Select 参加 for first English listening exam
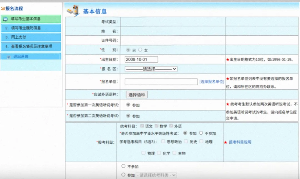This screenshot has height=179, width=300. (x=128, y=105)
